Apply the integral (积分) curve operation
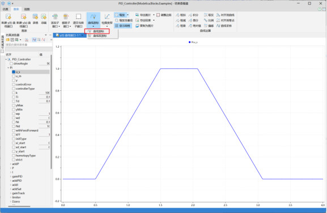Screen dimensions: 327x213 tap(193, 15)
